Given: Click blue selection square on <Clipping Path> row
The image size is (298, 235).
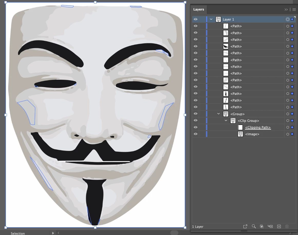Looking at the screenshot, I should coord(292,127).
